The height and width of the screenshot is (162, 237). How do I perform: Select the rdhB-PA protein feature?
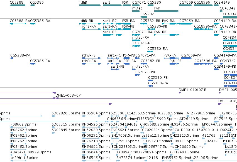(91, 64)
